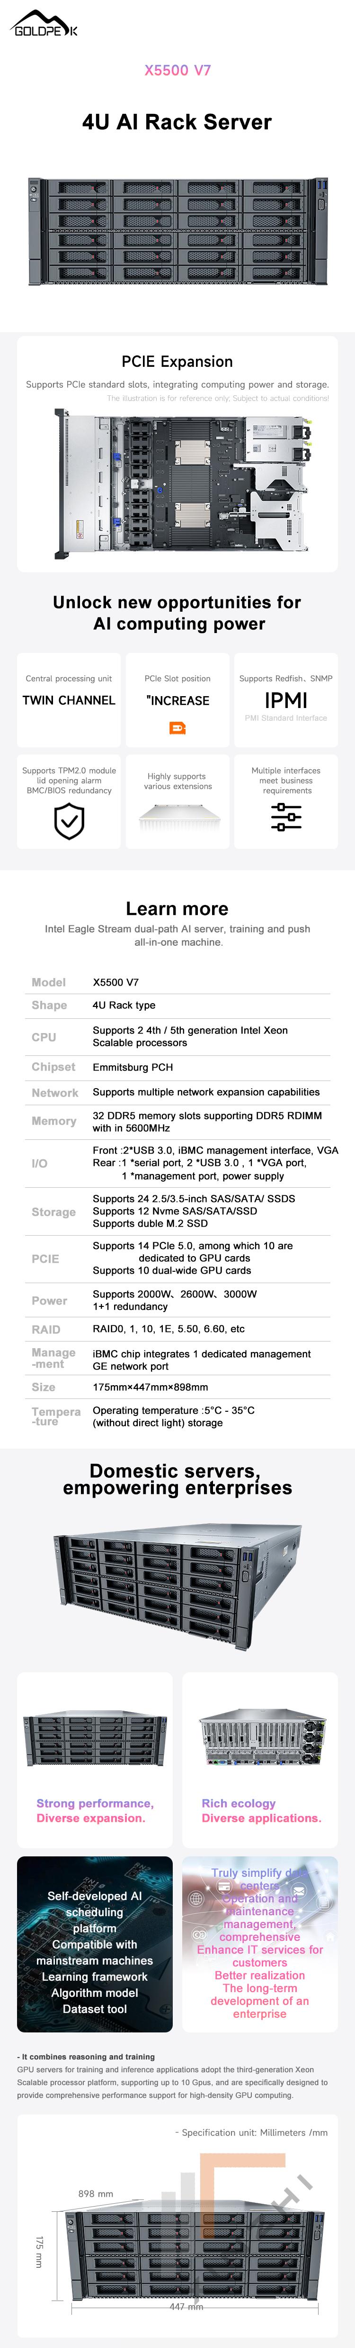Click the link icon beside Enhance IT services
355x2348 pixels.
click(x=199, y=1934)
